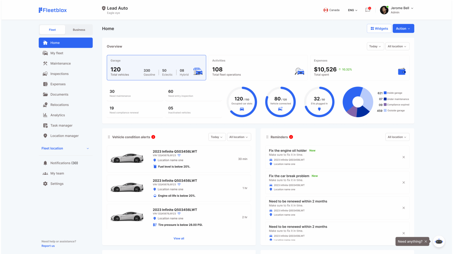Click the '60 Need entry inspection' stat
453x254 pixels.
(x=194, y=94)
